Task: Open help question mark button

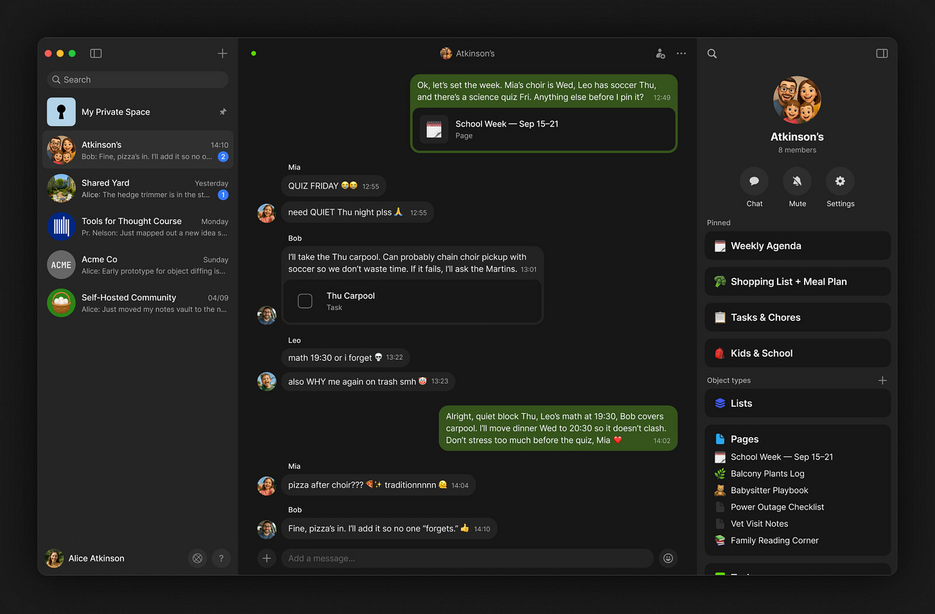Action: [222, 558]
